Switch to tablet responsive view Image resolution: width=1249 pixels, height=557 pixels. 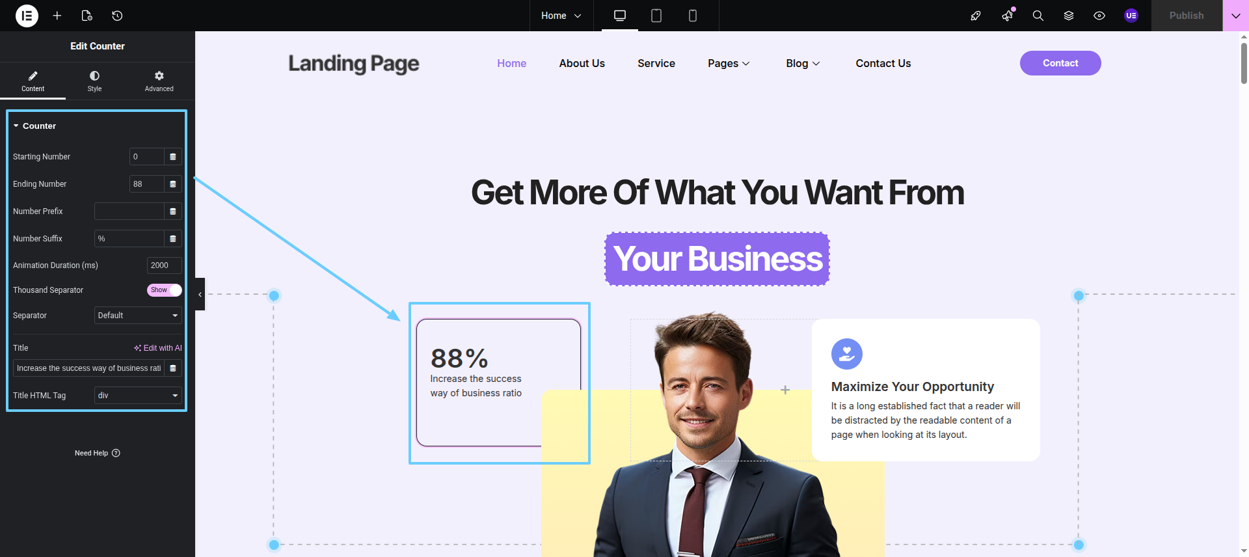[656, 16]
